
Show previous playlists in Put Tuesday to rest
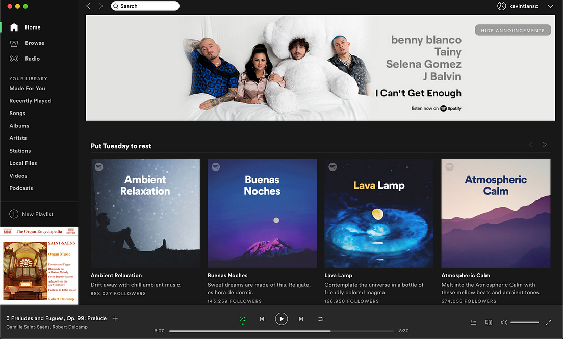531,145
